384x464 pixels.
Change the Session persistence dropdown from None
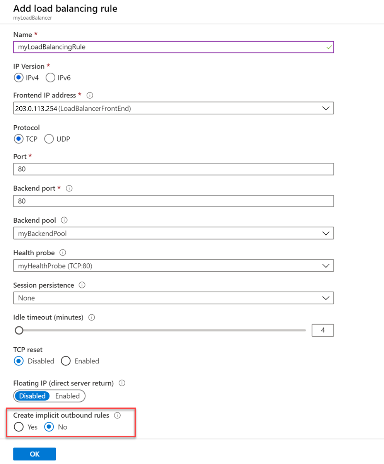[x=327, y=298]
